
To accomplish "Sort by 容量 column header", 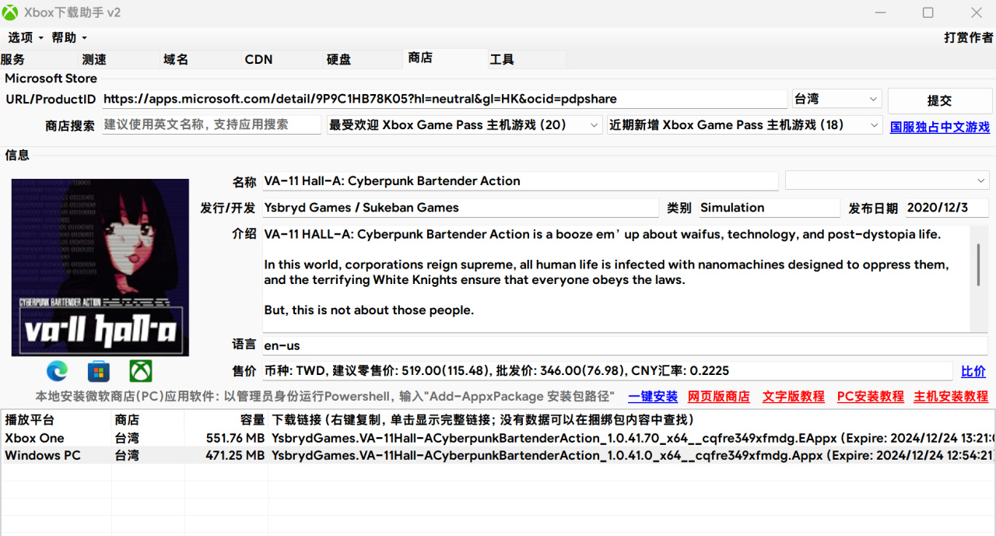I will (226, 420).
